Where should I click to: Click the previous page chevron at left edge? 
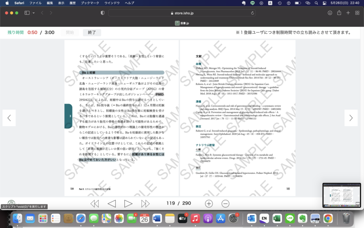[9, 118]
